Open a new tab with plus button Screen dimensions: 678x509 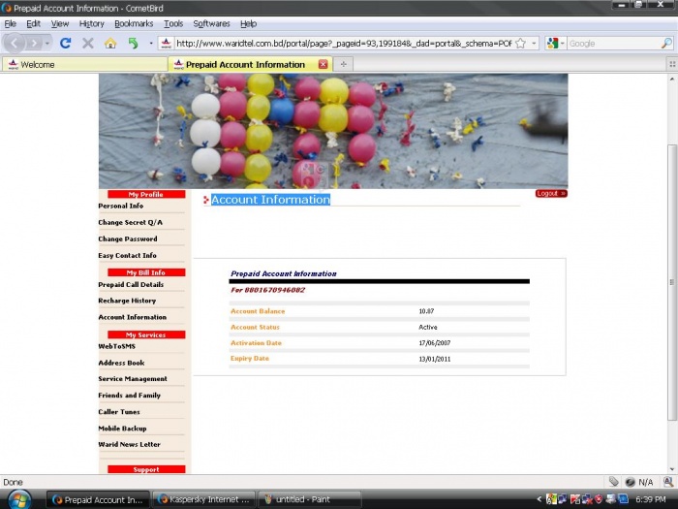point(343,65)
